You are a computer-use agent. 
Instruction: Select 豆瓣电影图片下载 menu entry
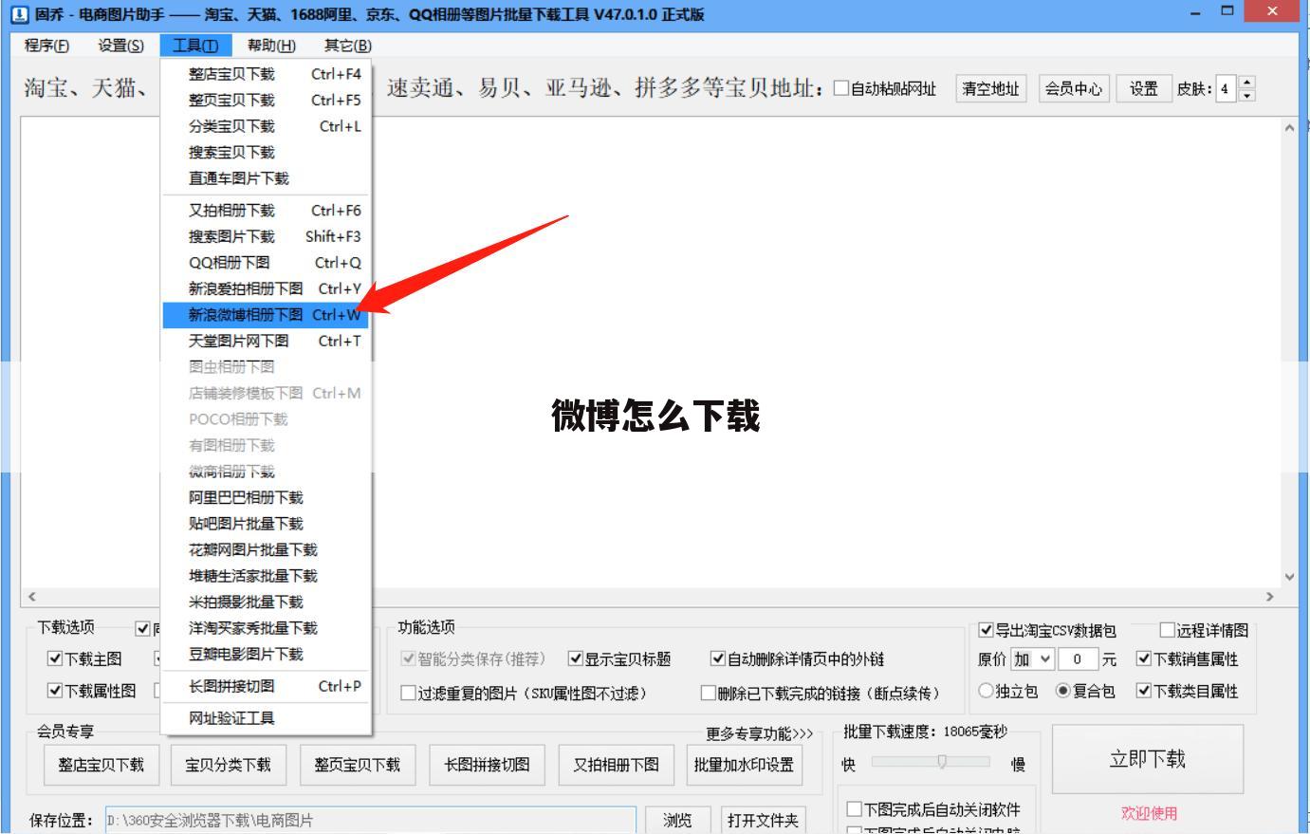pyautogui.click(x=266, y=654)
